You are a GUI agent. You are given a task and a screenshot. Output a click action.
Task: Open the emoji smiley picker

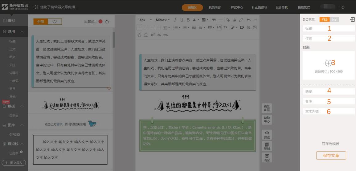tap(139, 35)
